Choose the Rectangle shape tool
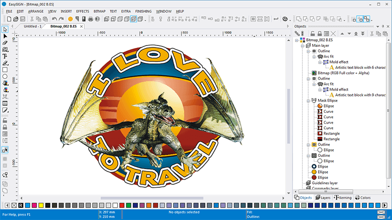This screenshot has width=392, height=220. click(5, 70)
